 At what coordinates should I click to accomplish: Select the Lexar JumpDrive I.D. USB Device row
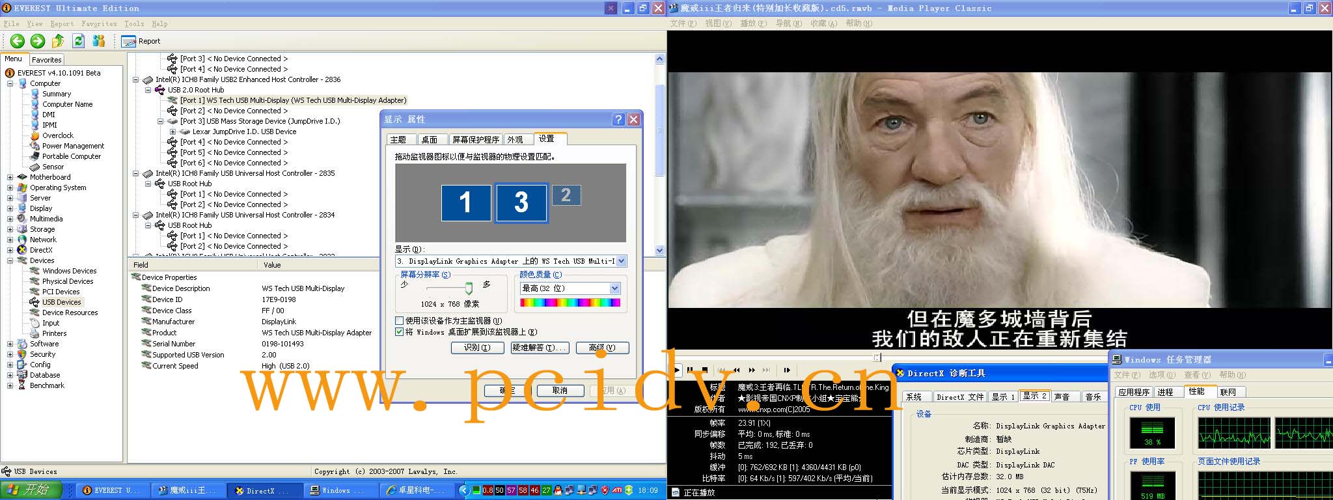(238, 132)
